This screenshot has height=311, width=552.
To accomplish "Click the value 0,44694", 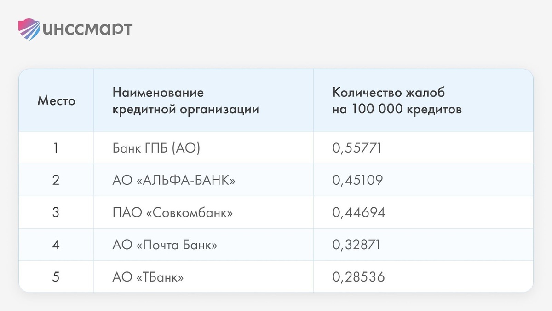I will 358,212.
